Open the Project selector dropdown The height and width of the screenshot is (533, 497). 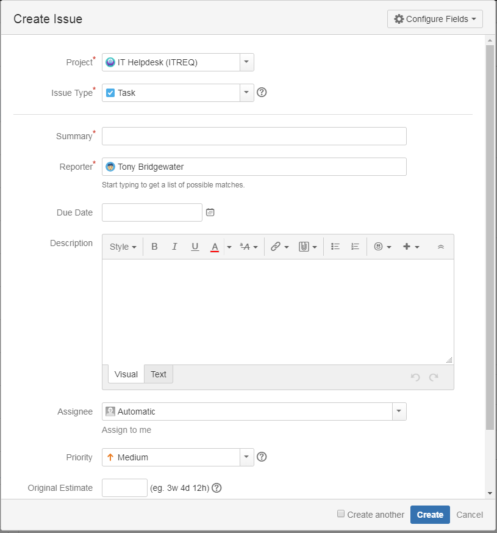tap(246, 62)
